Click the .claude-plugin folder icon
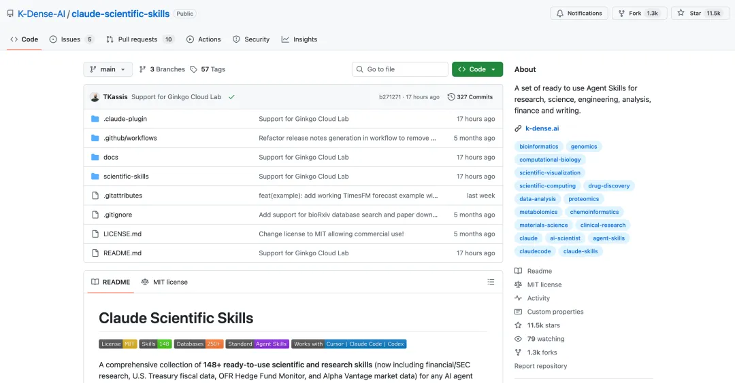Viewport: 735px width, 383px height. (x=95, y=119)
